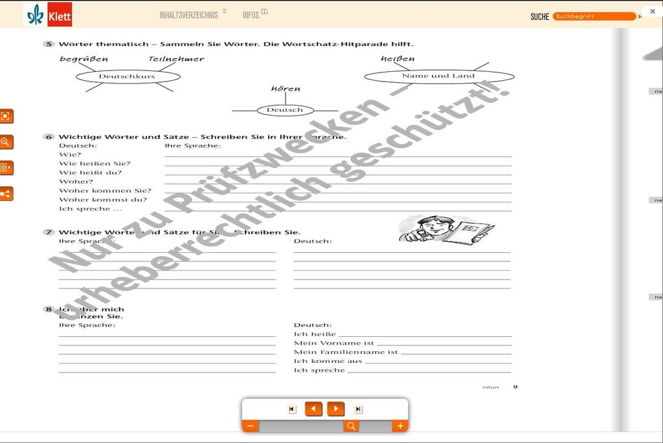Go to the previous page

click(x=313, y=409)
